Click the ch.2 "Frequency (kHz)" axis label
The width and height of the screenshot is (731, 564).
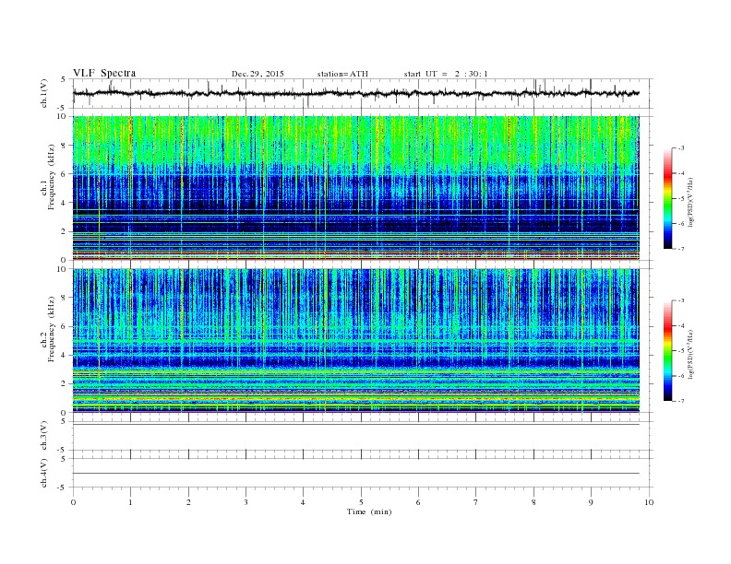coord(51,329)
